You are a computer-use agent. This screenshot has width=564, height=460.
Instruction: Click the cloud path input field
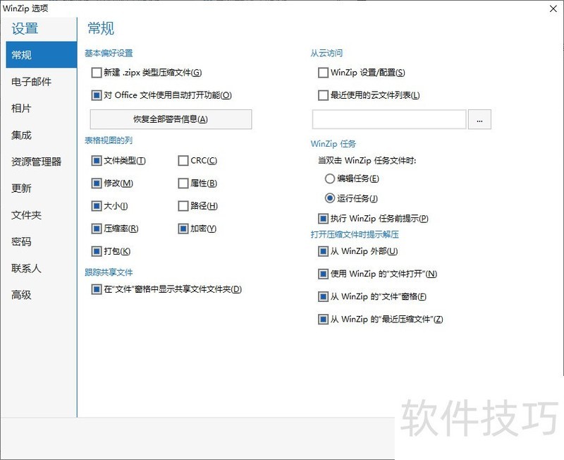tap(389, 119)
